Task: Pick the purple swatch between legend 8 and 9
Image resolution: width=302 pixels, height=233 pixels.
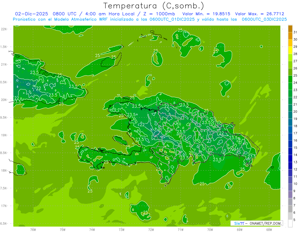Action: 290,195
